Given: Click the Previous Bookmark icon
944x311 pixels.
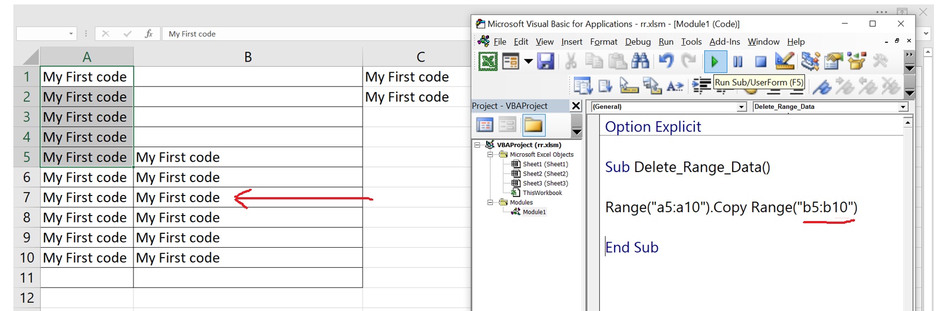Looking at the screenshot, I should [x=867, y=86].
